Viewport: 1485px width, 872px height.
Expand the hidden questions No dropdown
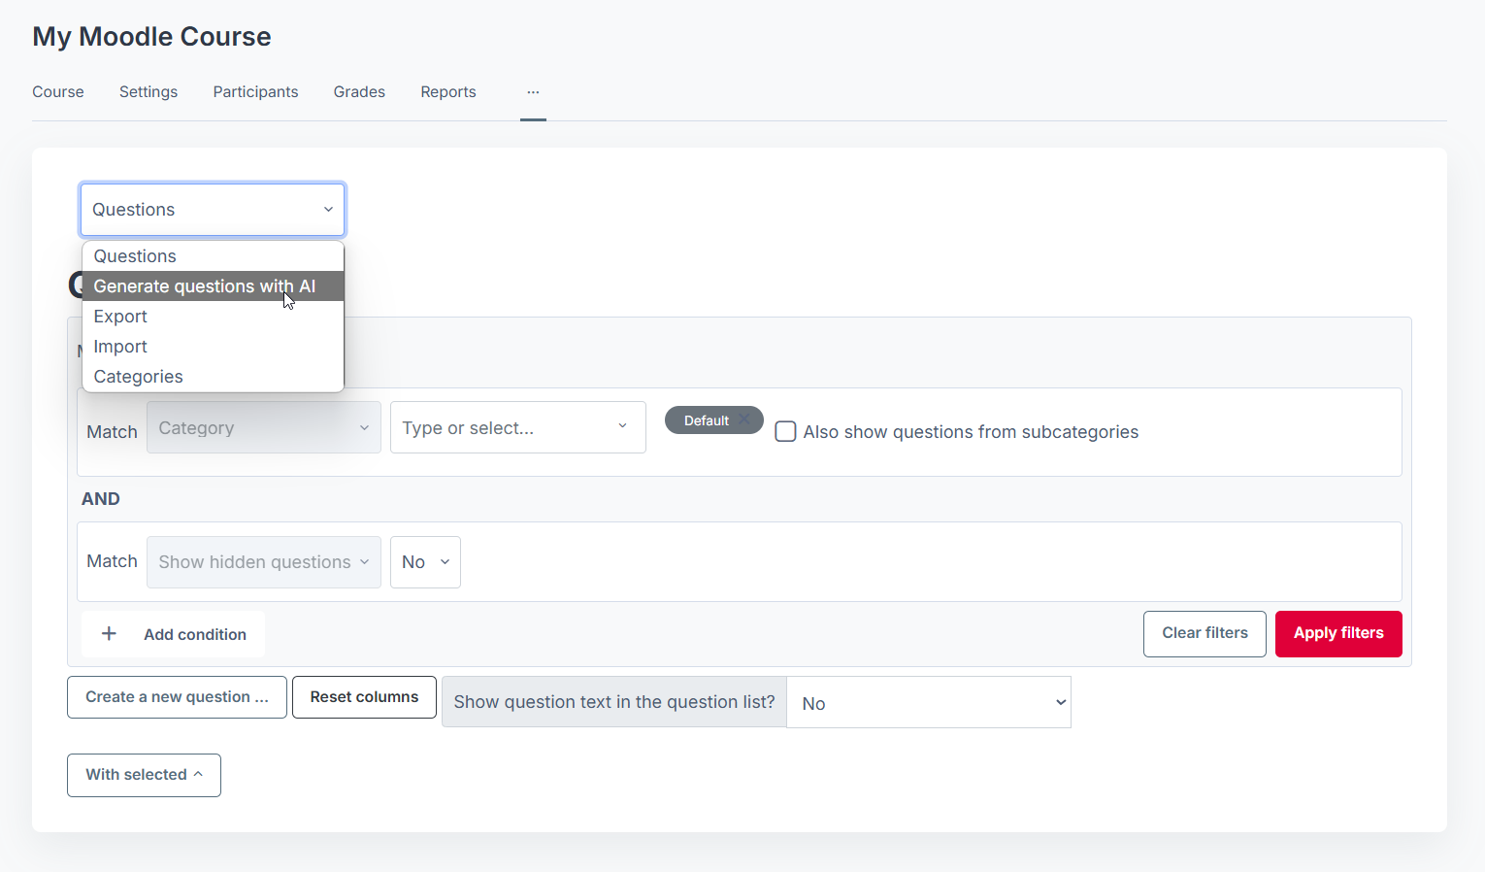pyautogui.click(x=425, y=562)
